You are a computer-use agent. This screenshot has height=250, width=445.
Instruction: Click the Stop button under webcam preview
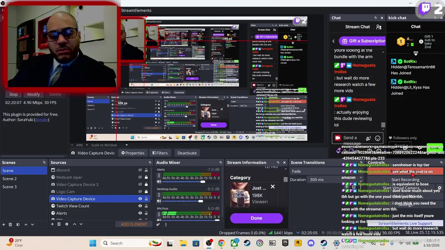click(14, 94)
